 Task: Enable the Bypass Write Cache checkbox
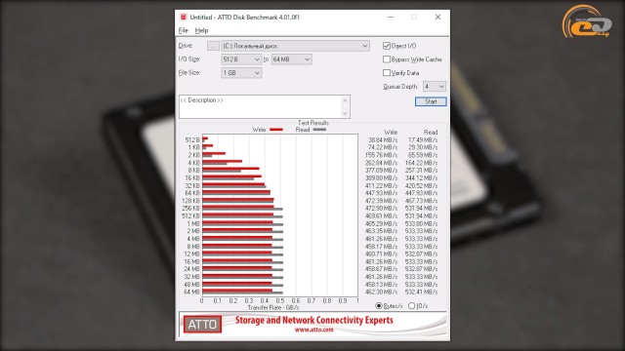click(387, 59)
